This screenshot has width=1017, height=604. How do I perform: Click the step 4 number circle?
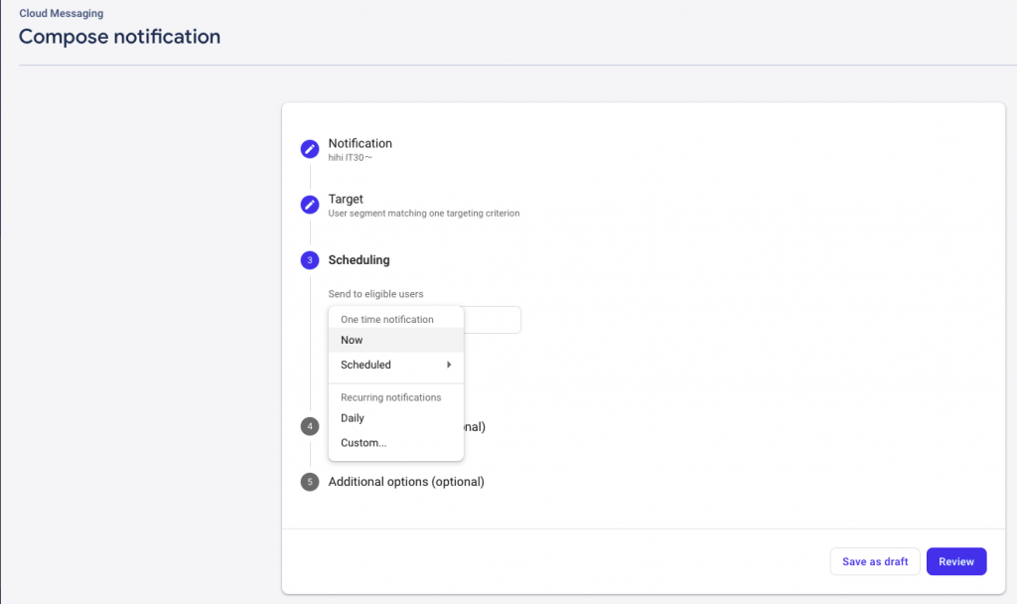310,426
